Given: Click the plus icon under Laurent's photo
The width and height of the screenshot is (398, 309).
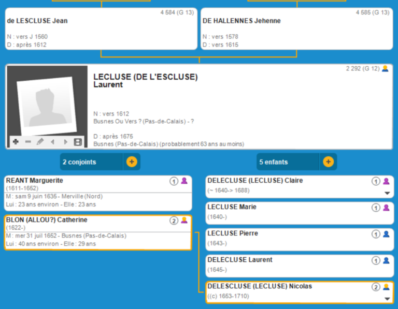Looking at the screenshot, I should click(16, 142).
